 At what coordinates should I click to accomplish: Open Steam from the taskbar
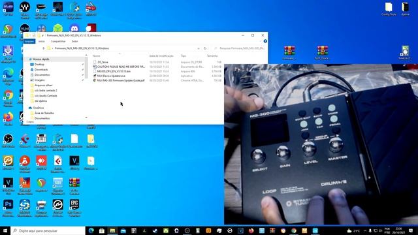pyautogui.click(x=155, y=230)
